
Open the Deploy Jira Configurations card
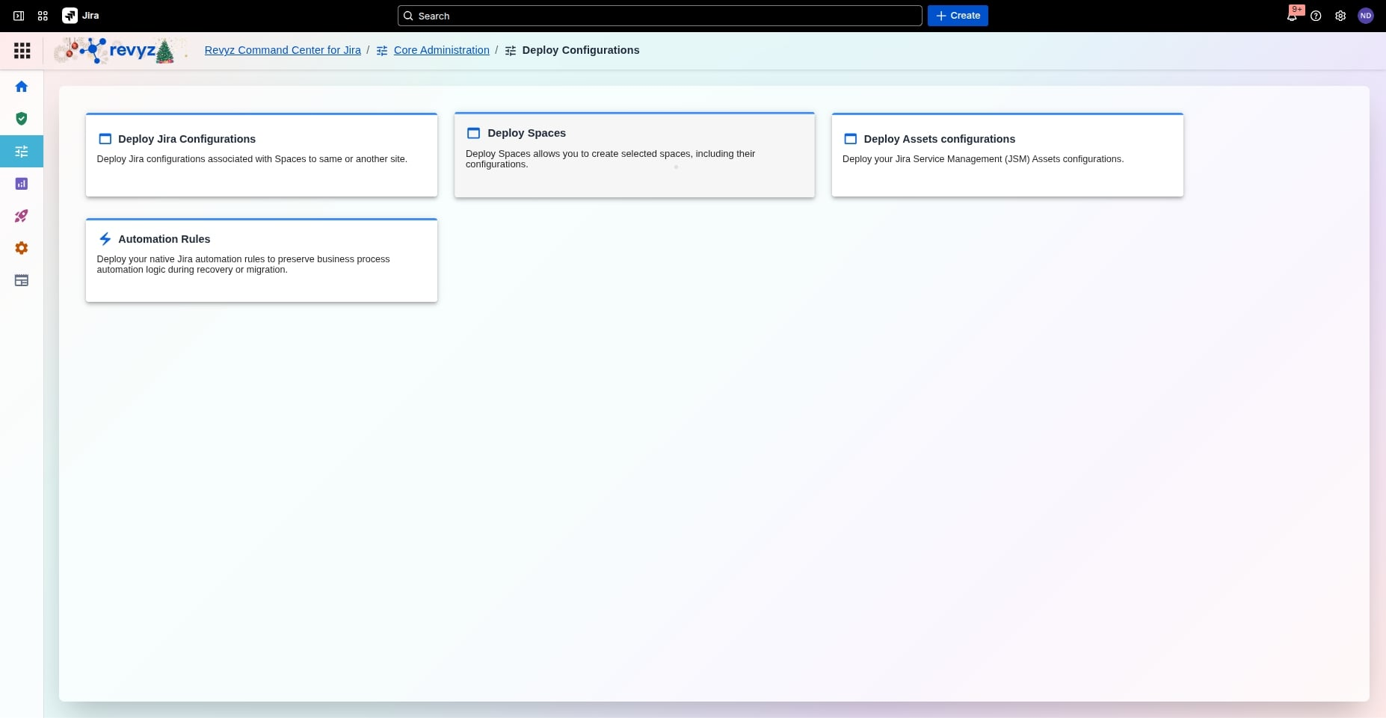click(x=261, y=155)
